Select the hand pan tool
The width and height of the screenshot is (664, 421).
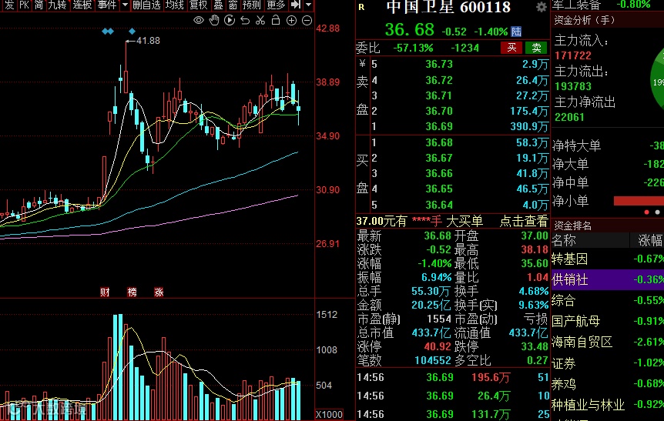click(x=214, y=20)
